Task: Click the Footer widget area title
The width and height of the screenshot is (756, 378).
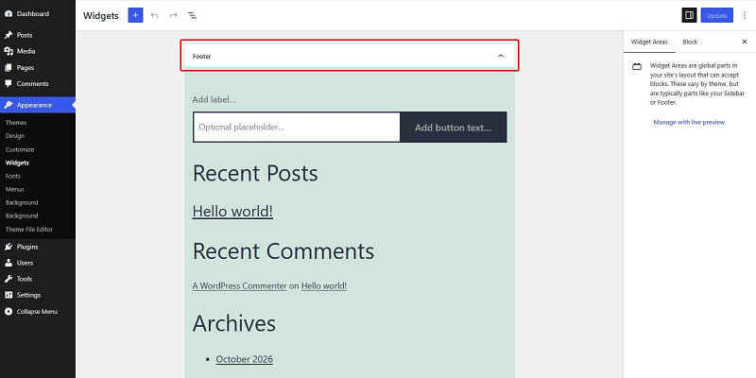Action: (x=202, y=57)
